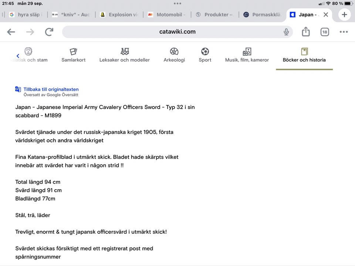Tap the clock showing 21:45
This screenshot has height=266, width=355.
point(8,3)
